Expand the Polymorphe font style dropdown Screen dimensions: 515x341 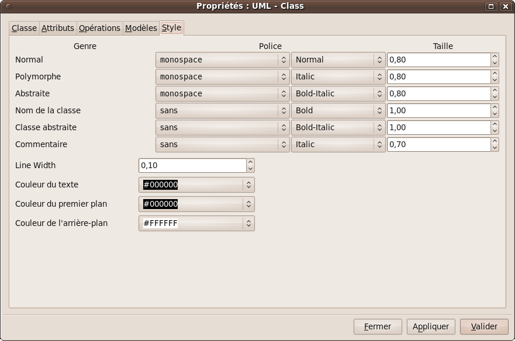coord(338,76)
